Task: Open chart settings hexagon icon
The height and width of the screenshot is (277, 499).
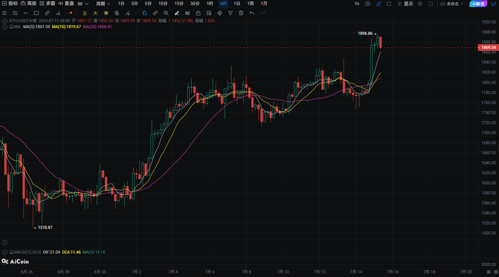Action: (x=420, y=4)
